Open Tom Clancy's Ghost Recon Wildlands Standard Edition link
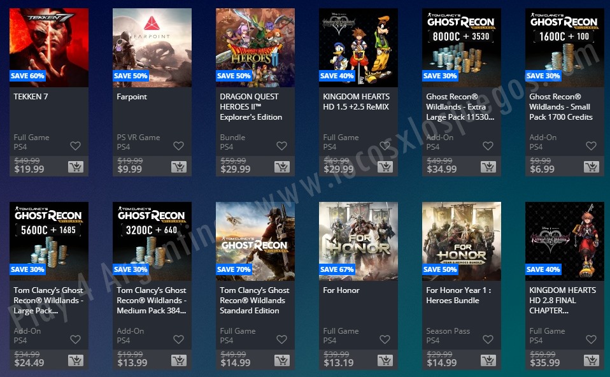Screen dimensions: 610x377 255,301
